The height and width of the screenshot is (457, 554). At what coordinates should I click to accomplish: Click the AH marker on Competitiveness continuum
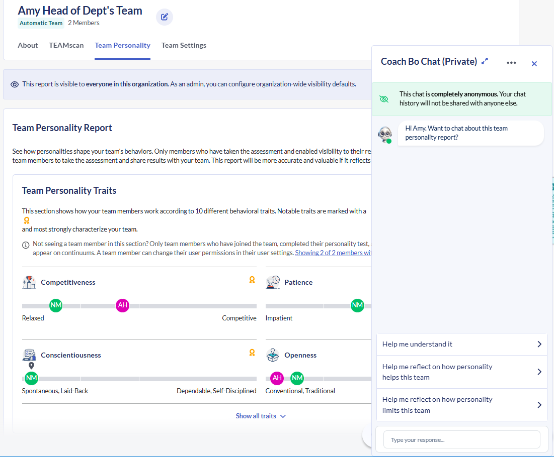[x=122, y=305]
